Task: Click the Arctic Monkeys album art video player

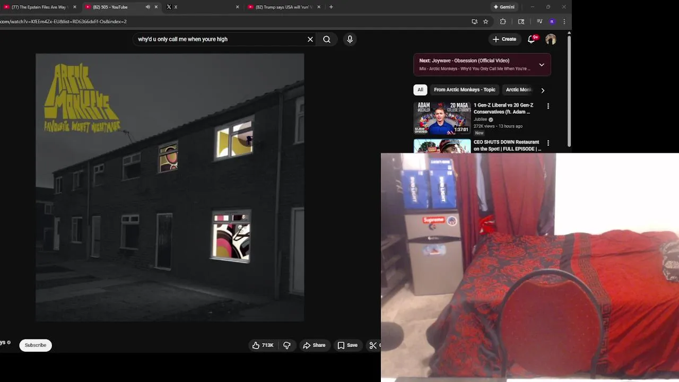Action: pos(170,187)
